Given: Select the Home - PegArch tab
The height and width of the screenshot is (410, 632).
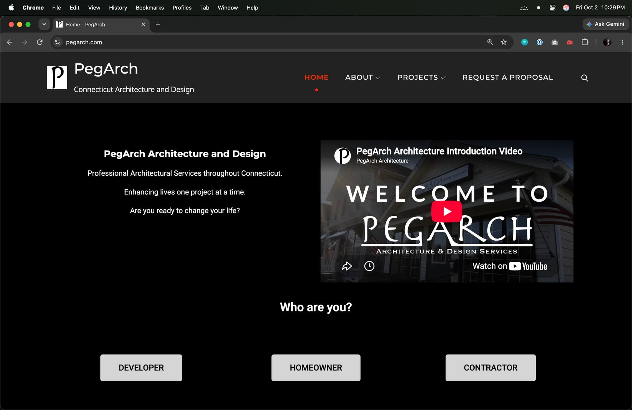Looking at the screenshot, I should [101, 24].
